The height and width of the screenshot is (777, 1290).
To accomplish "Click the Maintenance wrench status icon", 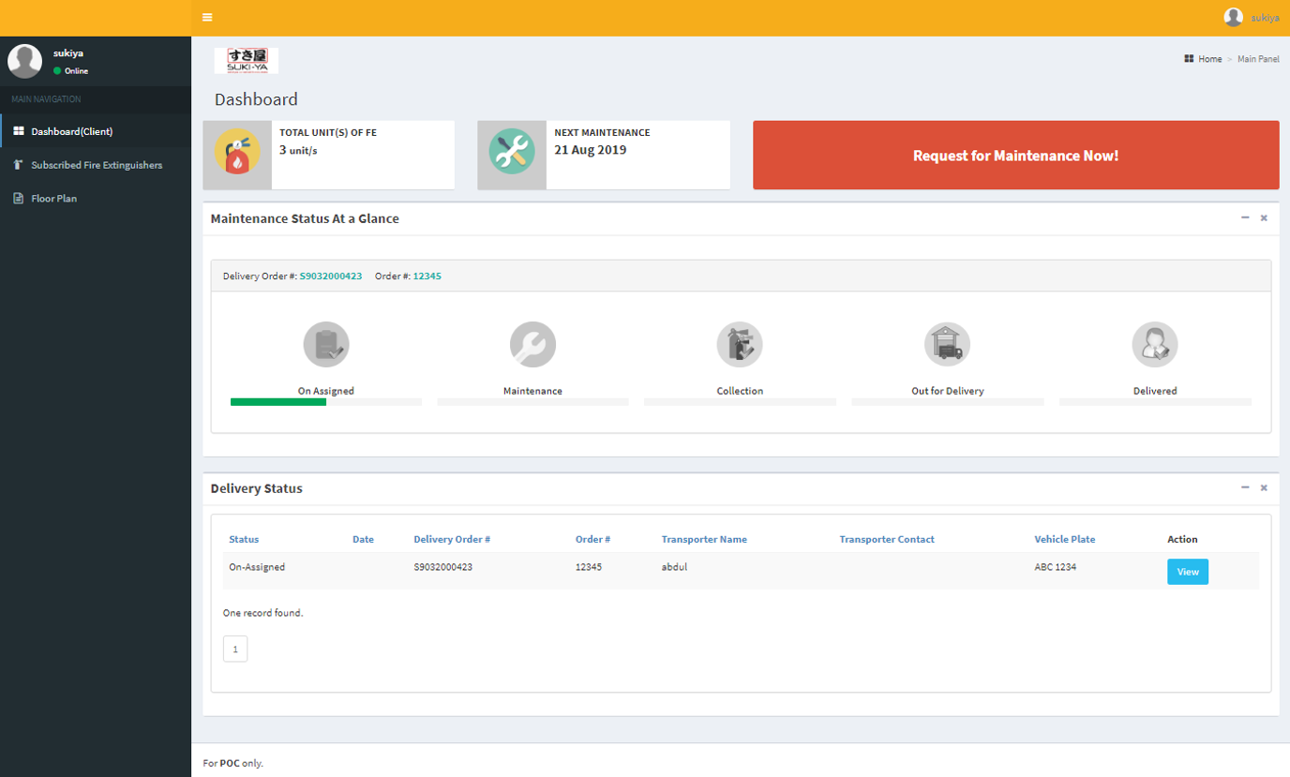I will click(532, 345).
